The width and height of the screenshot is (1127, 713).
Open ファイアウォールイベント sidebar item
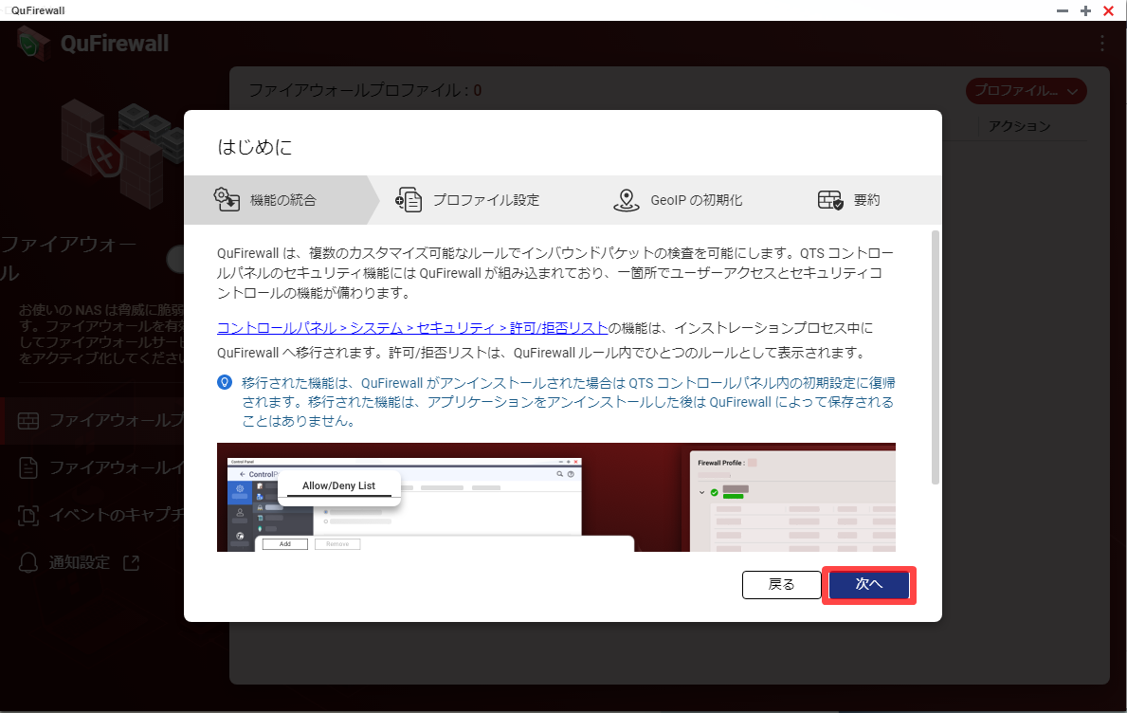pyautogui.click(x=92, y=468)
